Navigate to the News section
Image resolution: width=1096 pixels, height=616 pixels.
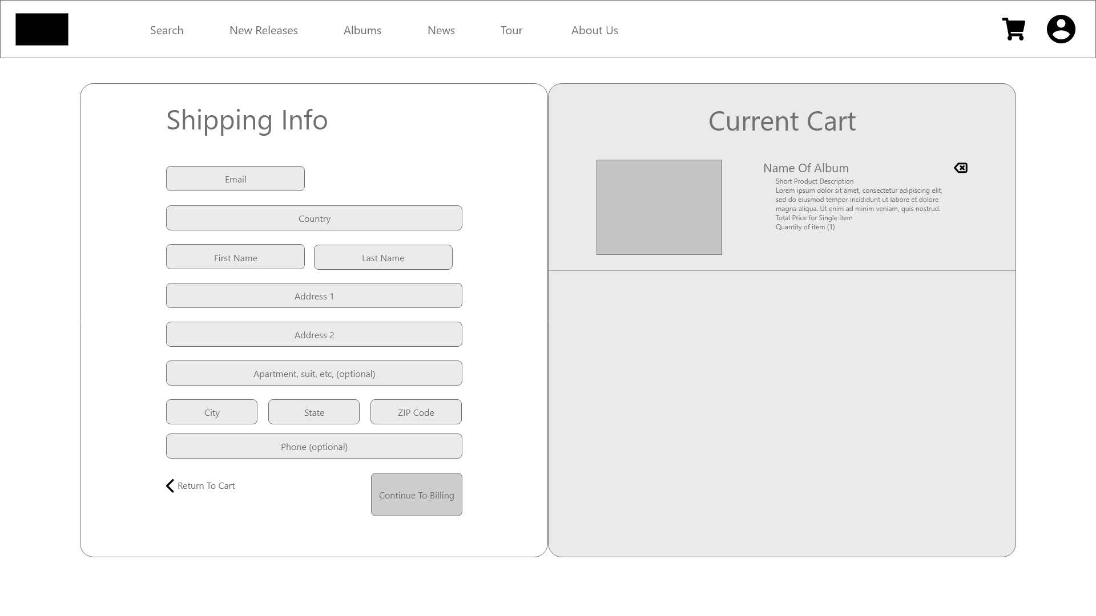[x=441, y=30]
